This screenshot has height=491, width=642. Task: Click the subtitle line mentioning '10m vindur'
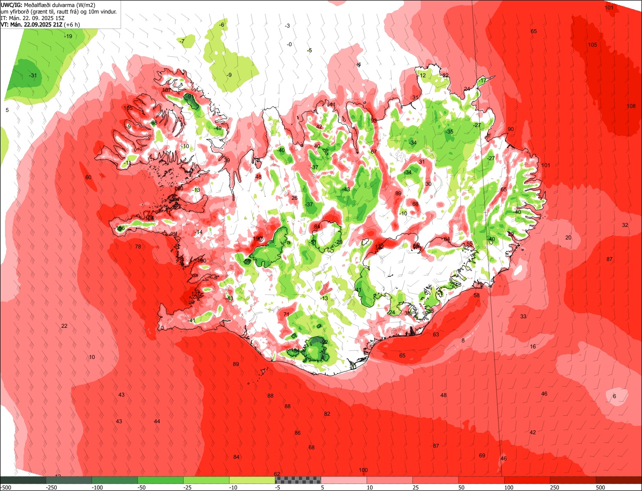[59, 11]
